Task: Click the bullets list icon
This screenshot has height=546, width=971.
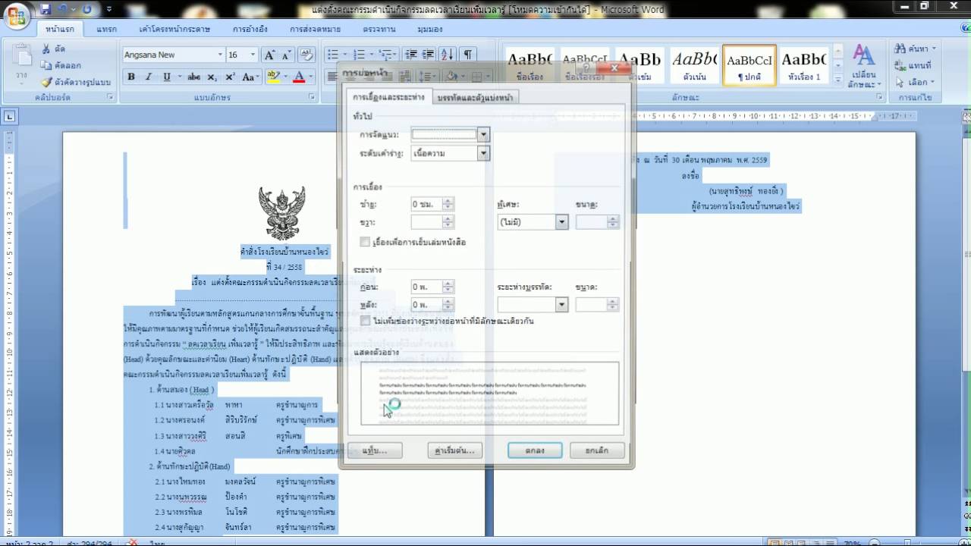Action: click(x=332, y=55)
